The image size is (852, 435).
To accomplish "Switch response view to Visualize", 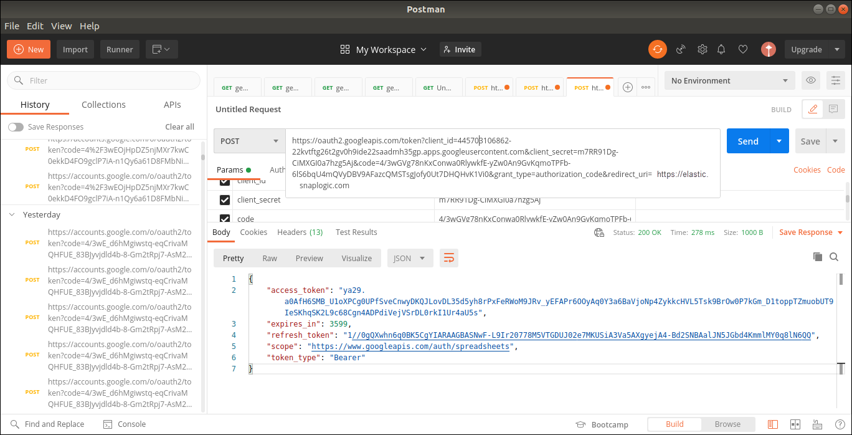I will (x=357, y=258).
